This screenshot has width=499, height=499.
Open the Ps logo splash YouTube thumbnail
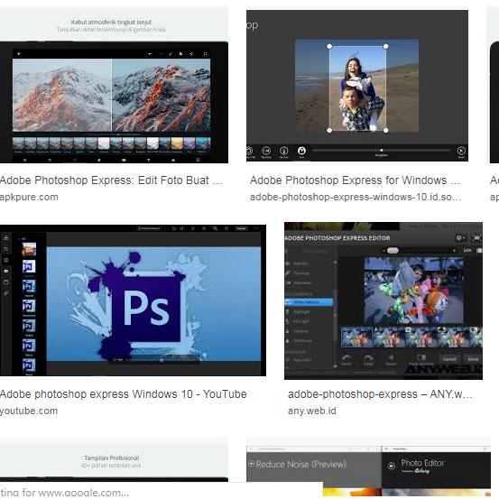133,300
